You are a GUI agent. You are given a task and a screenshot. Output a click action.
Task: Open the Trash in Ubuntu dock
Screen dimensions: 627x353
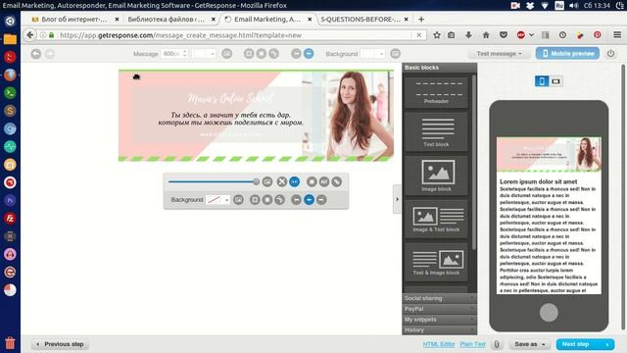click(x=10, y=343)
